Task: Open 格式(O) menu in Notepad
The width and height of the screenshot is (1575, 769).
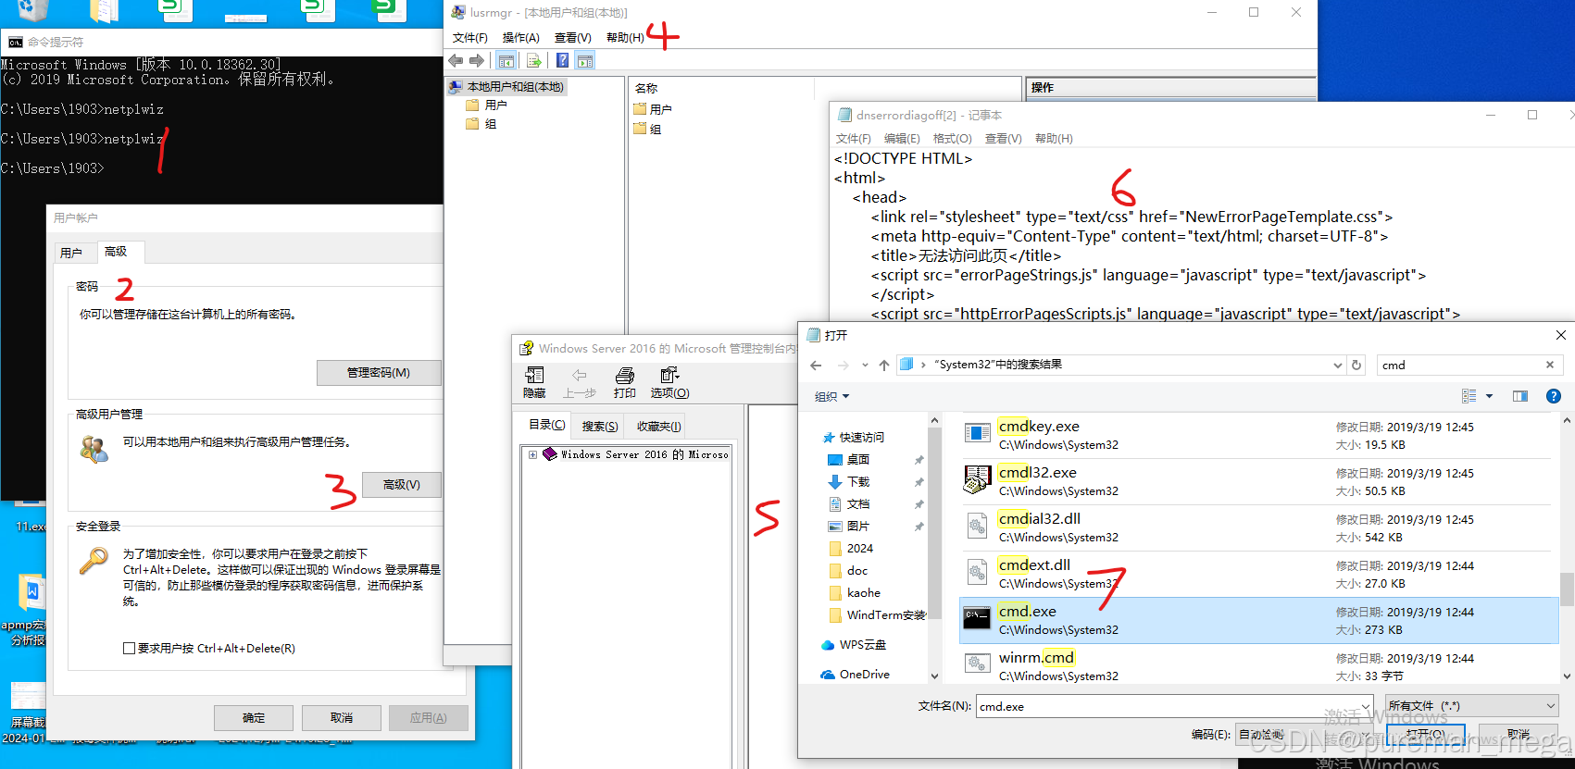Action: pos(952,139)
